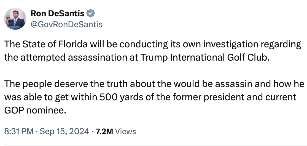Viewport: 307px width, 146px height.
Task: Click the phrase 'The people deserve the truth'
Action: 66,84
